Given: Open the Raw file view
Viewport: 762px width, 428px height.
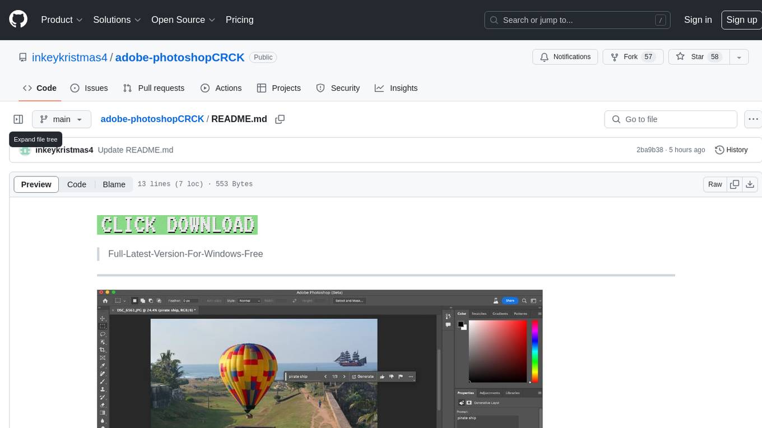Looking at the screenshot, I should click(x=715, y=184).
